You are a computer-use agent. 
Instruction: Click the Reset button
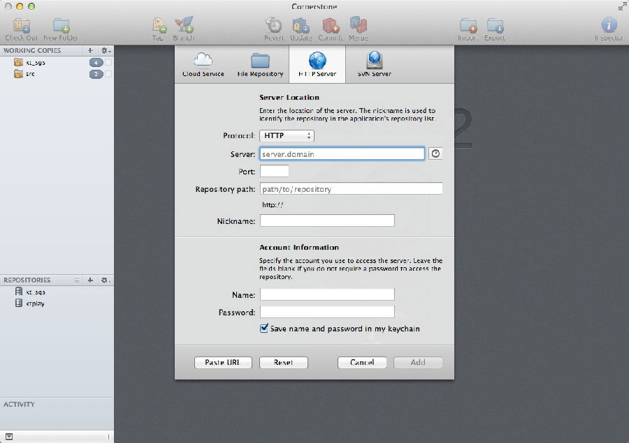pos(284,363)
